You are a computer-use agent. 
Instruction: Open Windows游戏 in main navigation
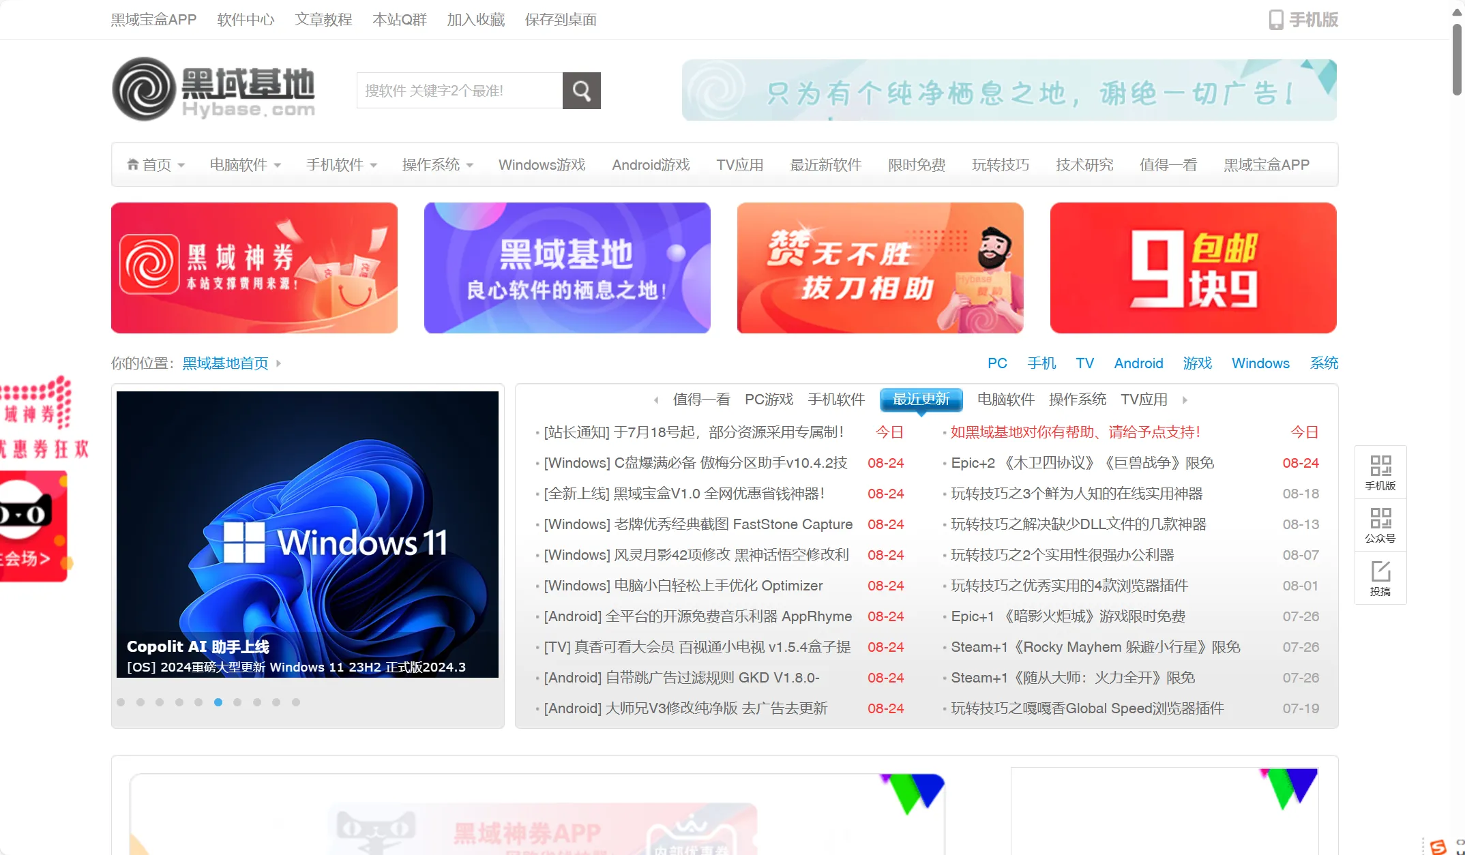[542, 165]
